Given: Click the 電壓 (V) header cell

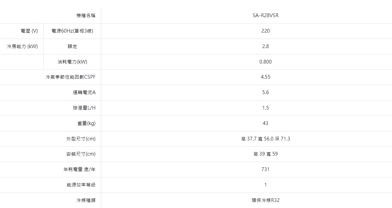Looking at the screenshot, I should click(29, 31).
